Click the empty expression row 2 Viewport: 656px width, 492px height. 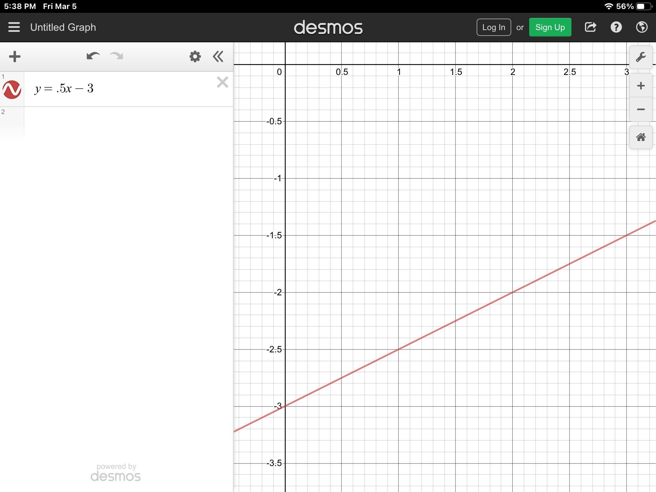click(x=128, y=123)
